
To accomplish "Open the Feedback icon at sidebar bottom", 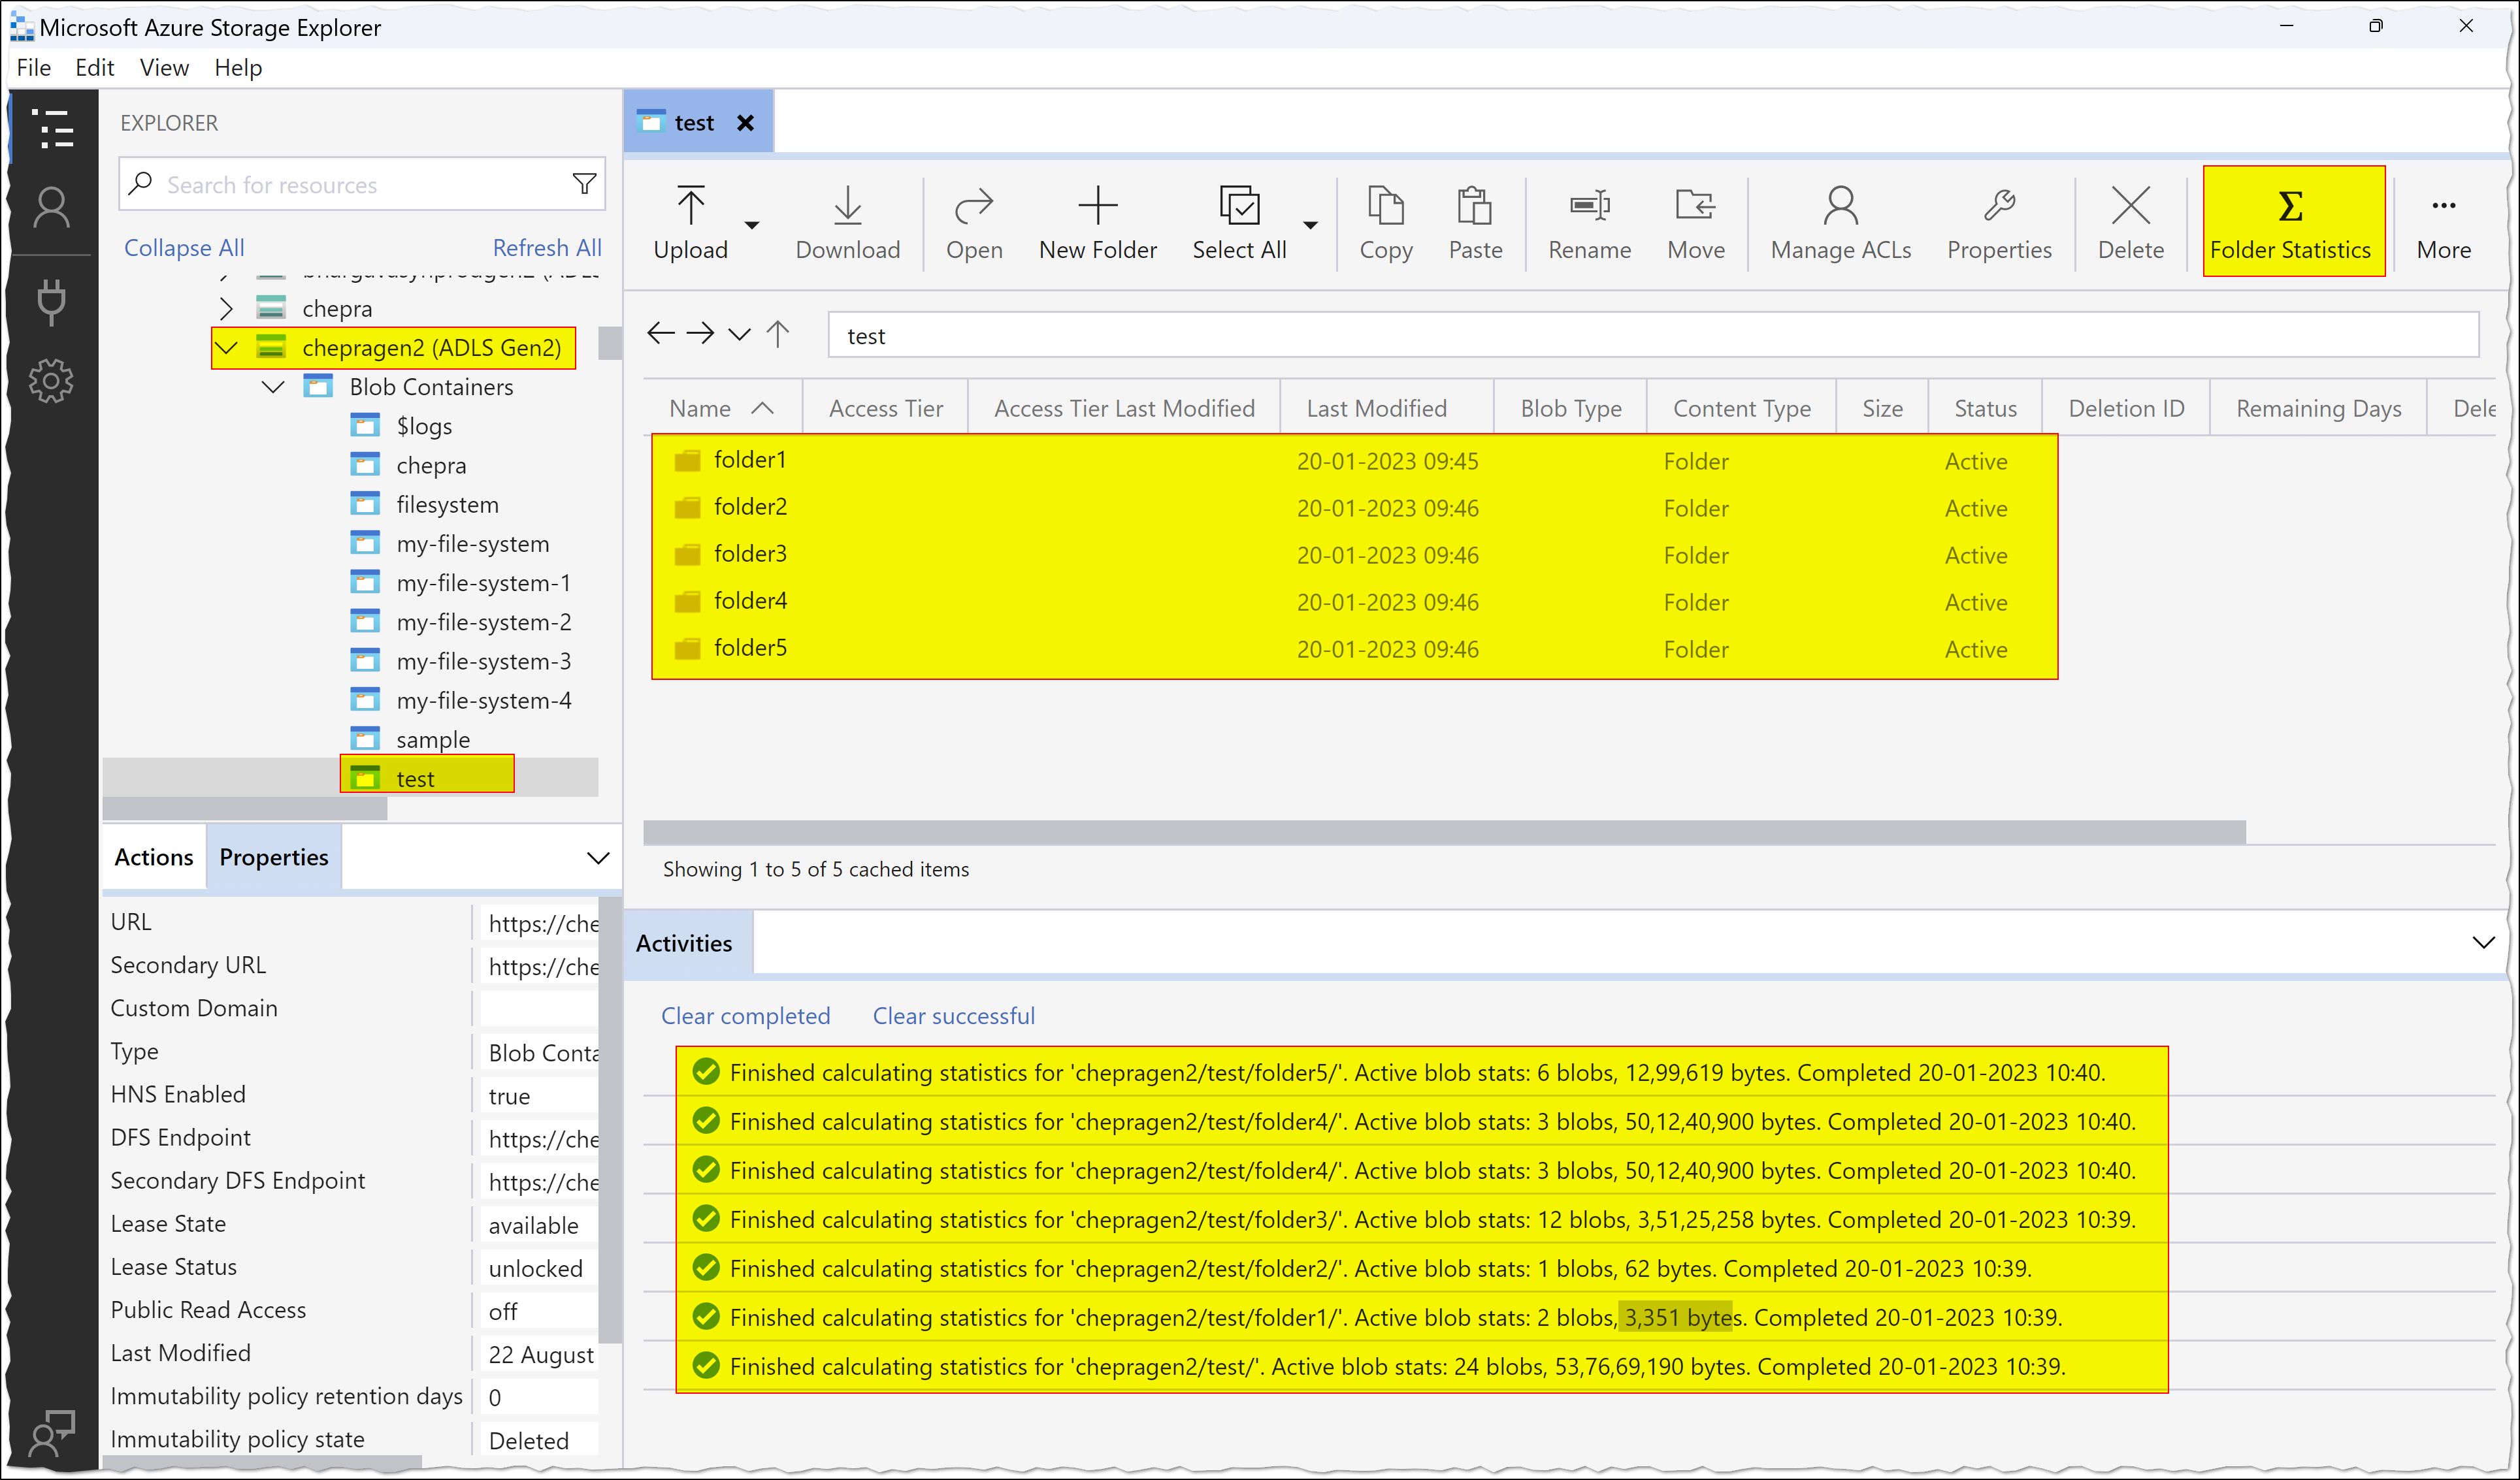I will 52,1434.
